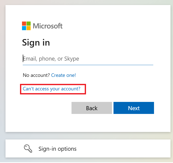The height and width of the screenshot is (163, 173).
Task: Click the blue square in Microsoft logo
Action: (x=24, y=28)
